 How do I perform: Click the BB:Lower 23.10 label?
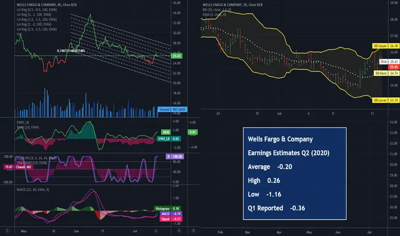click(386, 100)
